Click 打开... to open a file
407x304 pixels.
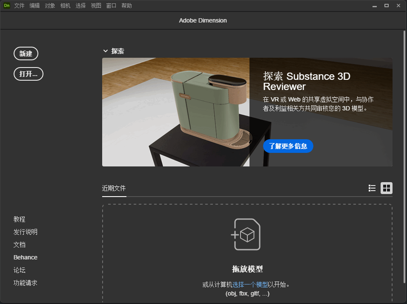(28, 74)
